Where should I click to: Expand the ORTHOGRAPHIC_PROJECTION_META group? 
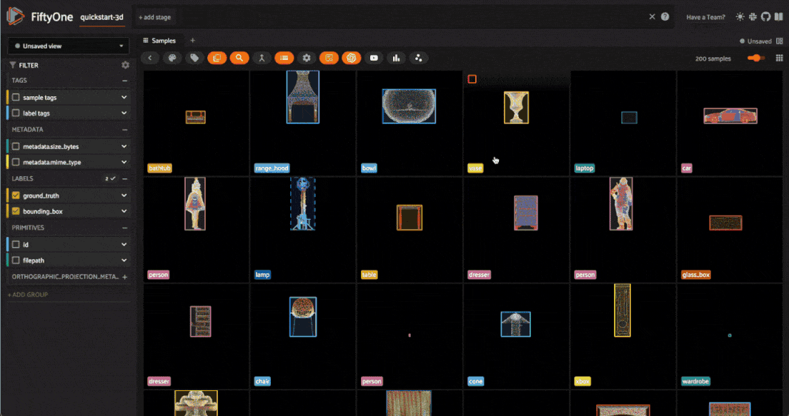(x=124, y=276)
